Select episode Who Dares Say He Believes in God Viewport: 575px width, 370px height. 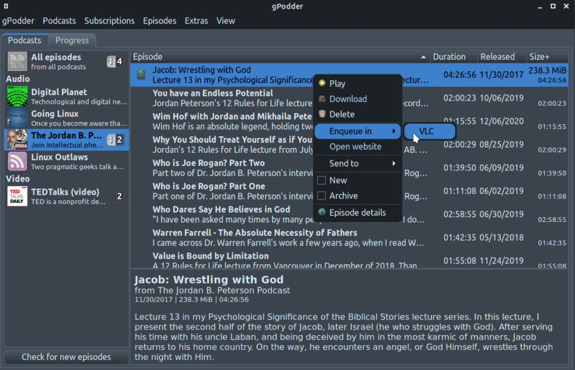click(x=349, y=215)
